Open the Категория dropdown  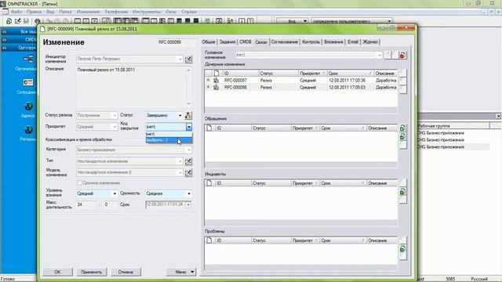[x=188, y=150]
